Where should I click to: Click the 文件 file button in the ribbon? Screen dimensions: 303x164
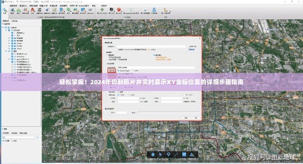pyautogui.click(x=5, y=12)
